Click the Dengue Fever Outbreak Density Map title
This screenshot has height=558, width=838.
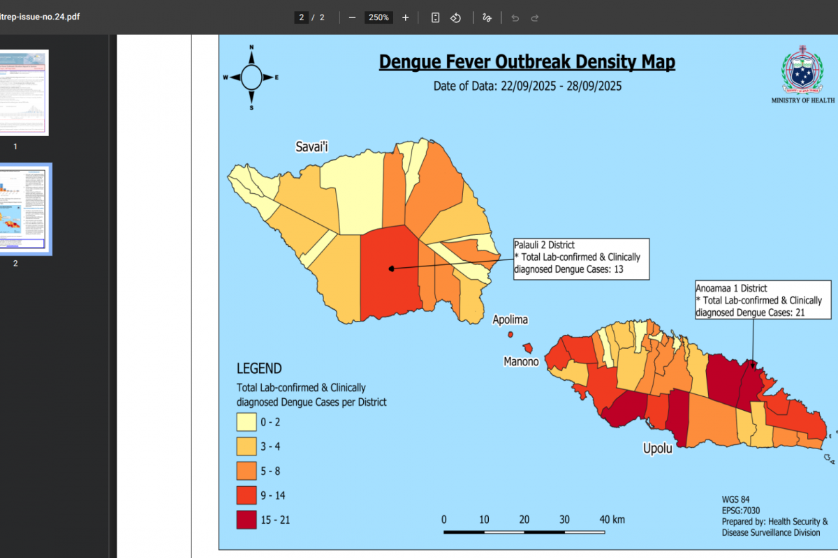pyautogui.click(x=527, y=62)
